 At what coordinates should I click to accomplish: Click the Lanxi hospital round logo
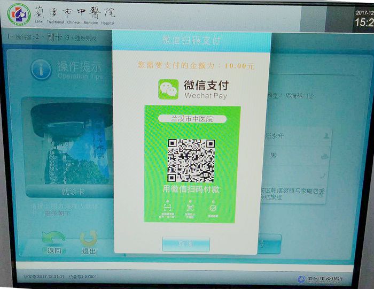coord(19,14)
